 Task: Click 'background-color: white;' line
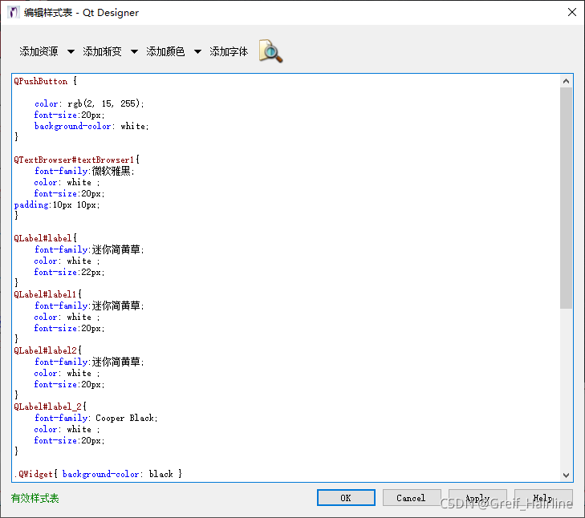click(91, 126)
